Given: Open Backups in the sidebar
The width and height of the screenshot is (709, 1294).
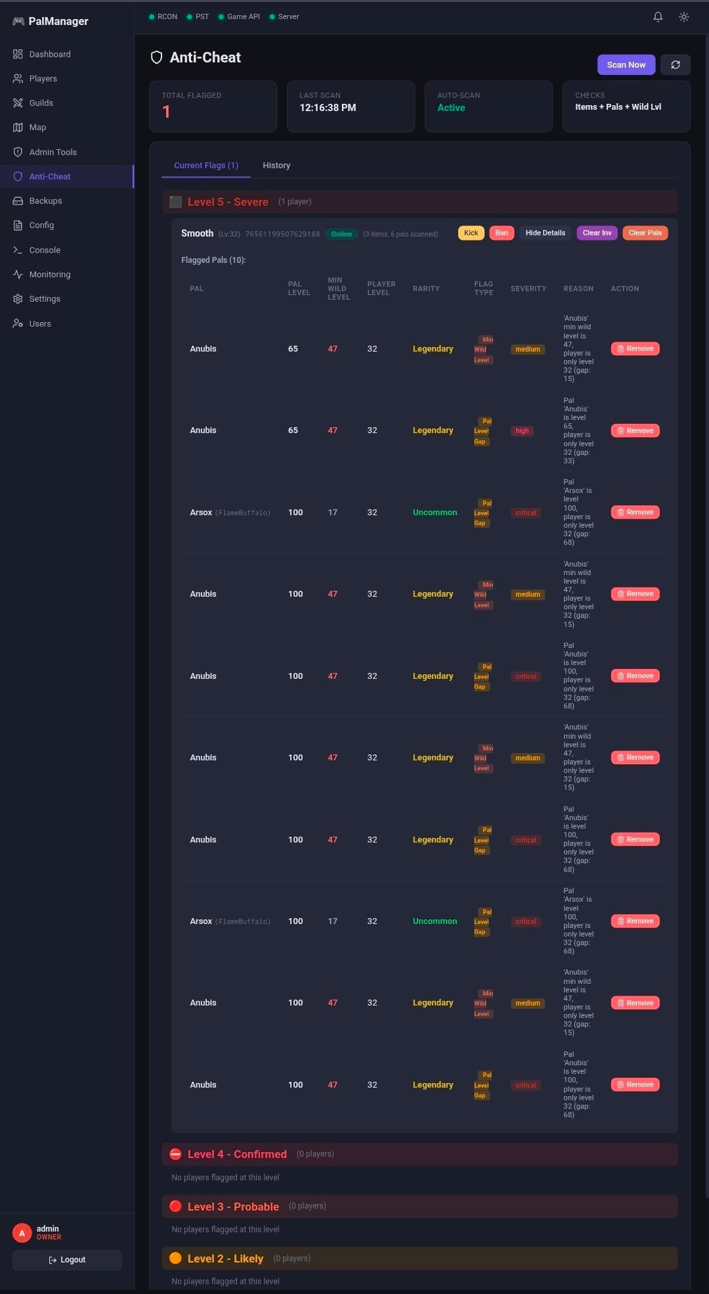Looking at the screenshot, I should (45, 201).
